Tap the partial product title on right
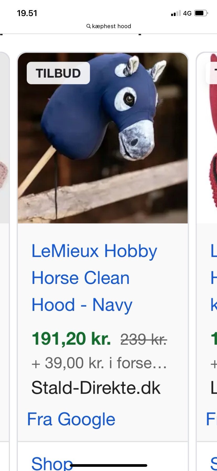The width and height of the screenshot is (217, 471). tap(214, 278)
